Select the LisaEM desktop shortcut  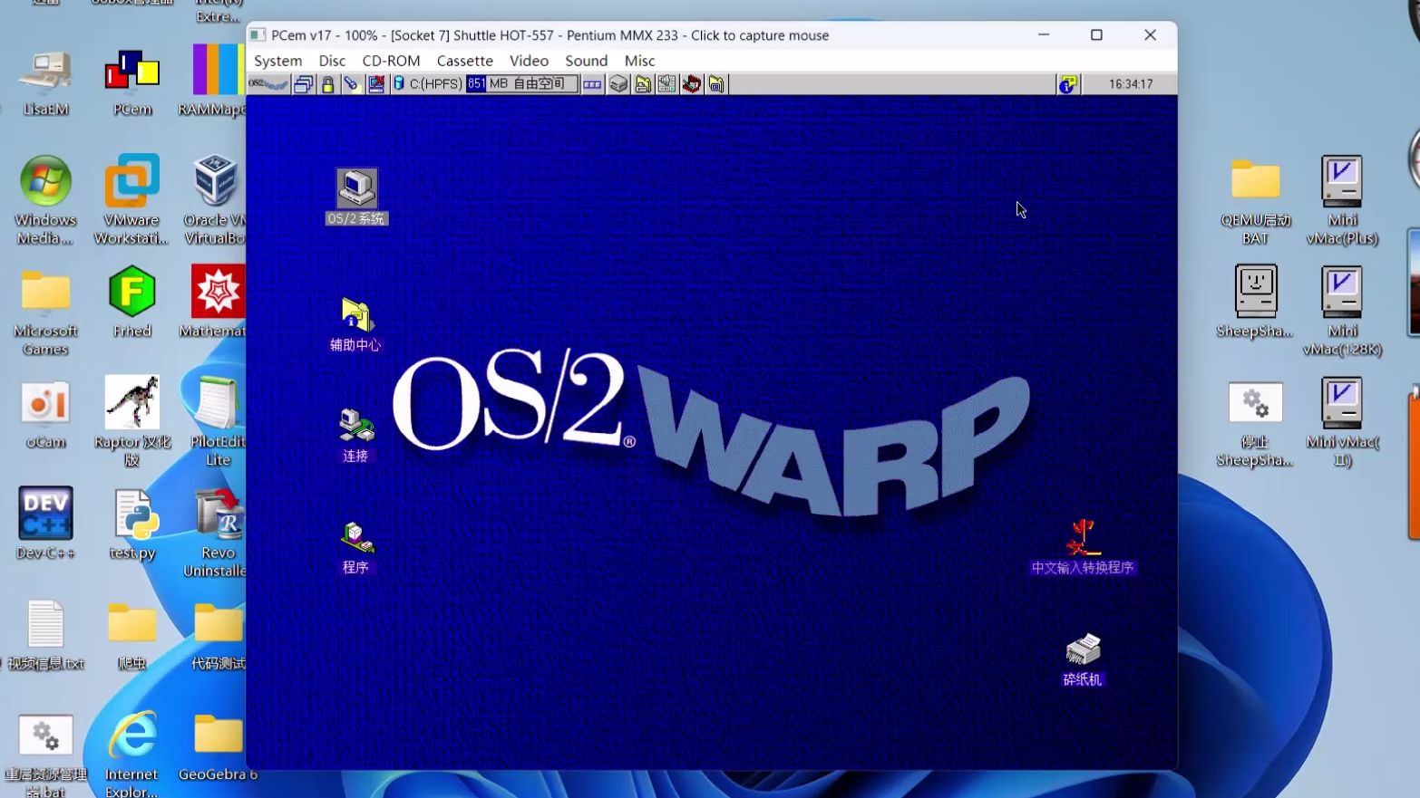(45, 83)
